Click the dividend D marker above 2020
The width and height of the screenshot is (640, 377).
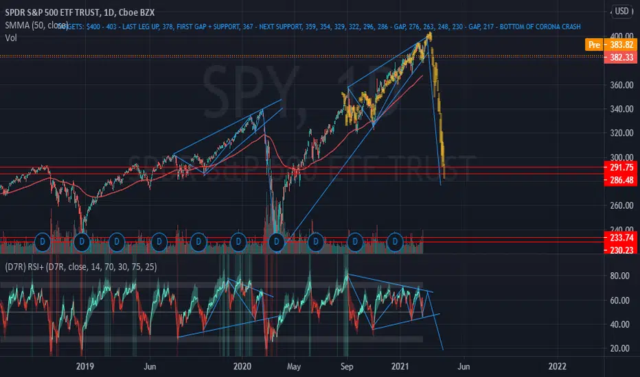point(238,242)
